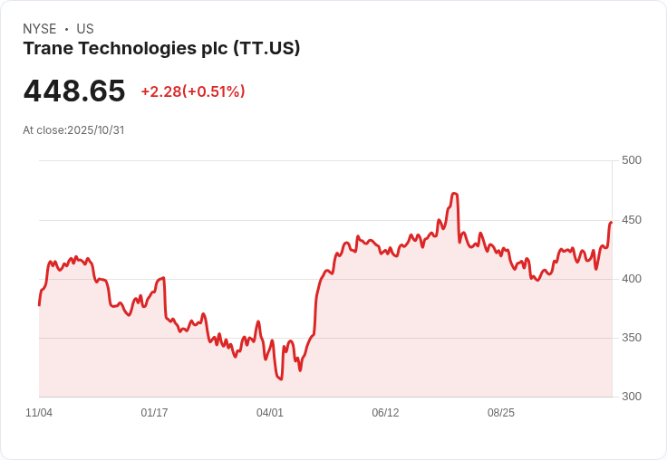This screenshot has width=667, height=460.
Task: Click the 300 y-axis price label
Action: pyautogui.click(x=632, y=397)
